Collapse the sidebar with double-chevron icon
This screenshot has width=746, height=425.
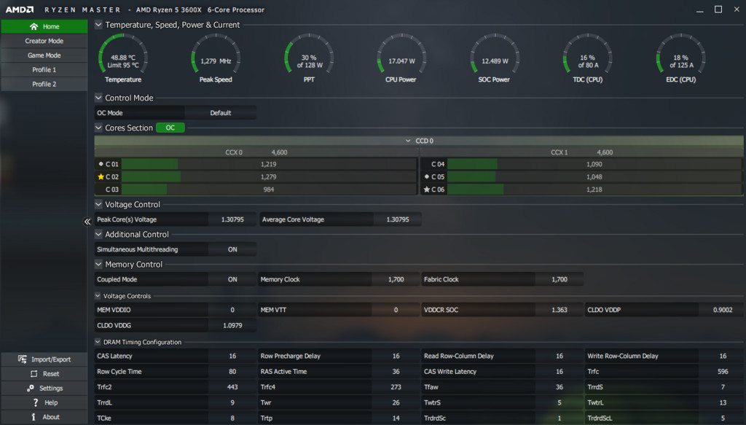point(87,222)
